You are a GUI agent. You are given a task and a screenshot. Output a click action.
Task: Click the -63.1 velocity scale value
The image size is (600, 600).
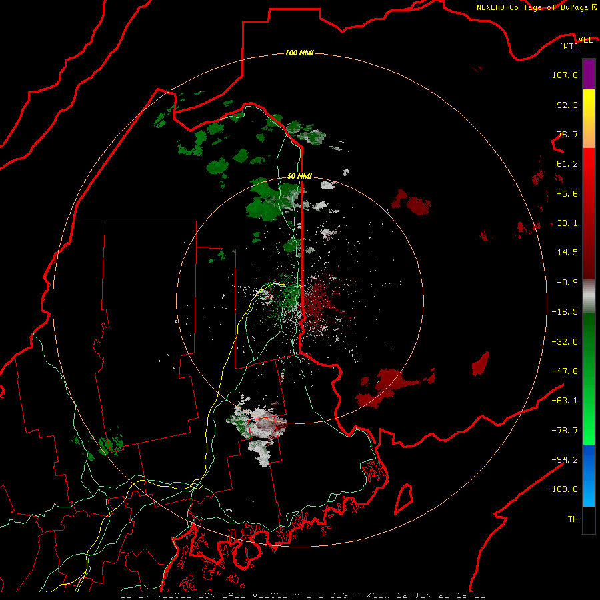pyautogui.click(x=565, y=401)
